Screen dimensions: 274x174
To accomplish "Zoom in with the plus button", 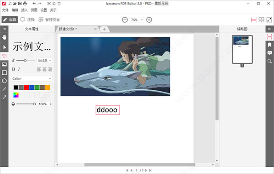I will point(149,20).
